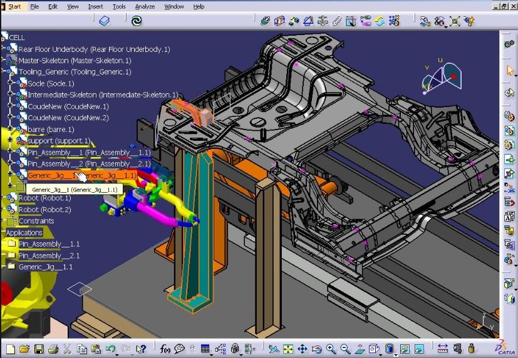Open the Start menu
This screenshot has height=358, width=518.
click(x=14, y=6)
